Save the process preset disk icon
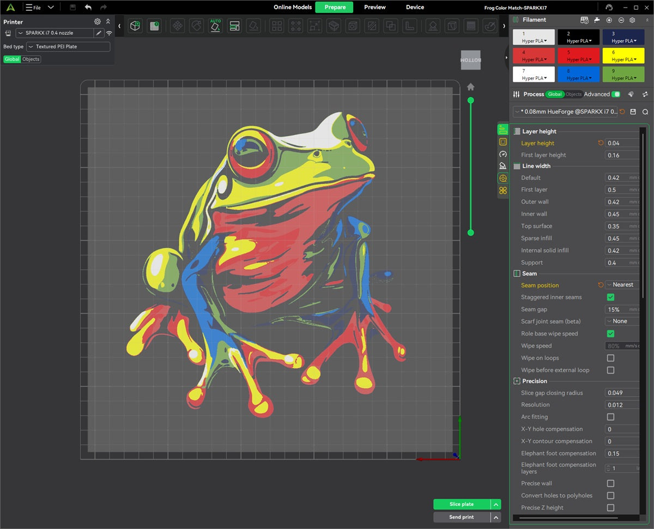654x529 pixels. [x=633, y=112]
